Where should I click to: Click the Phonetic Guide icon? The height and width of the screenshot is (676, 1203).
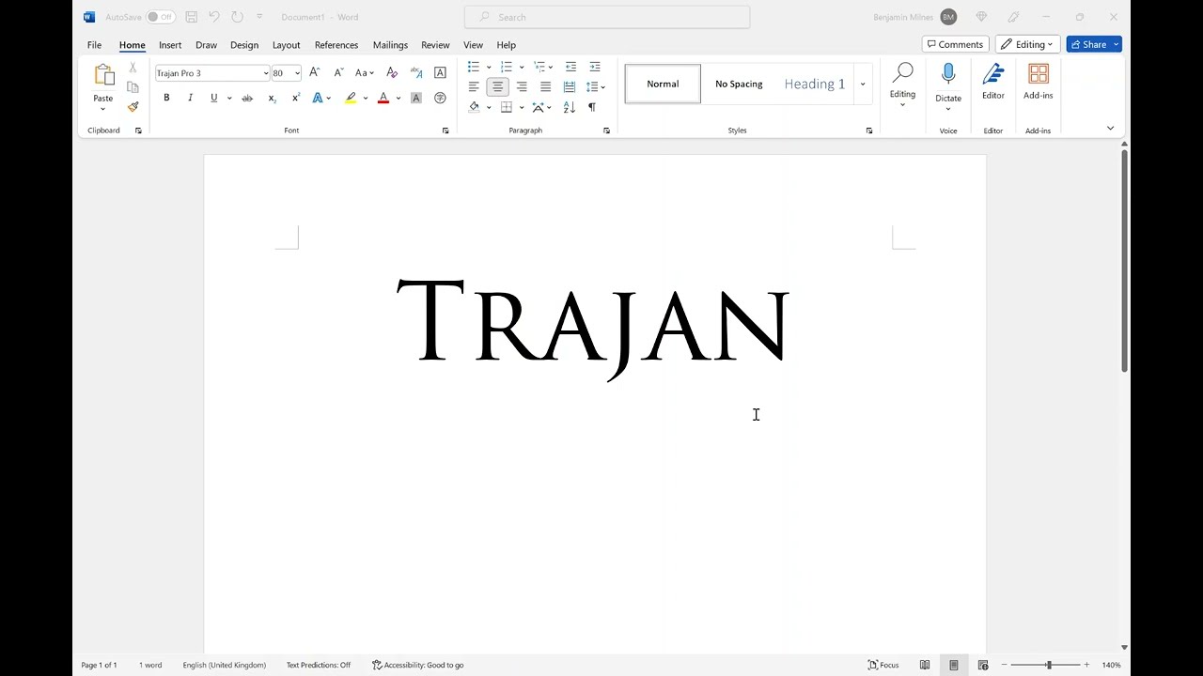416,72
